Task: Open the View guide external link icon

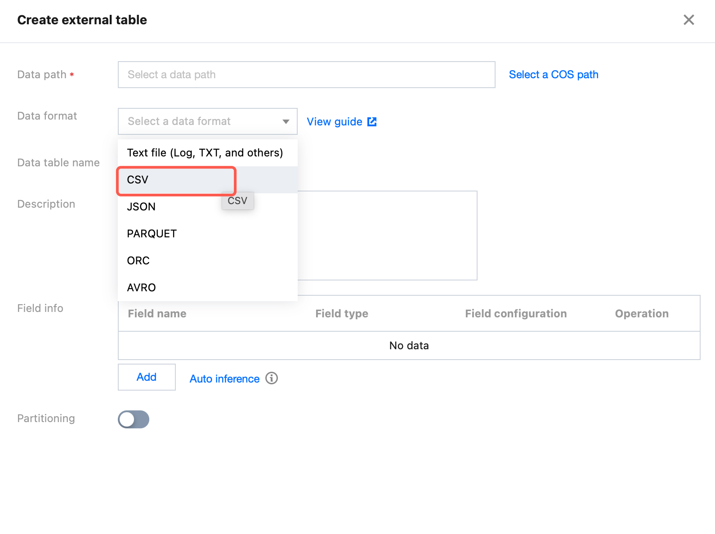Action: 372,122
